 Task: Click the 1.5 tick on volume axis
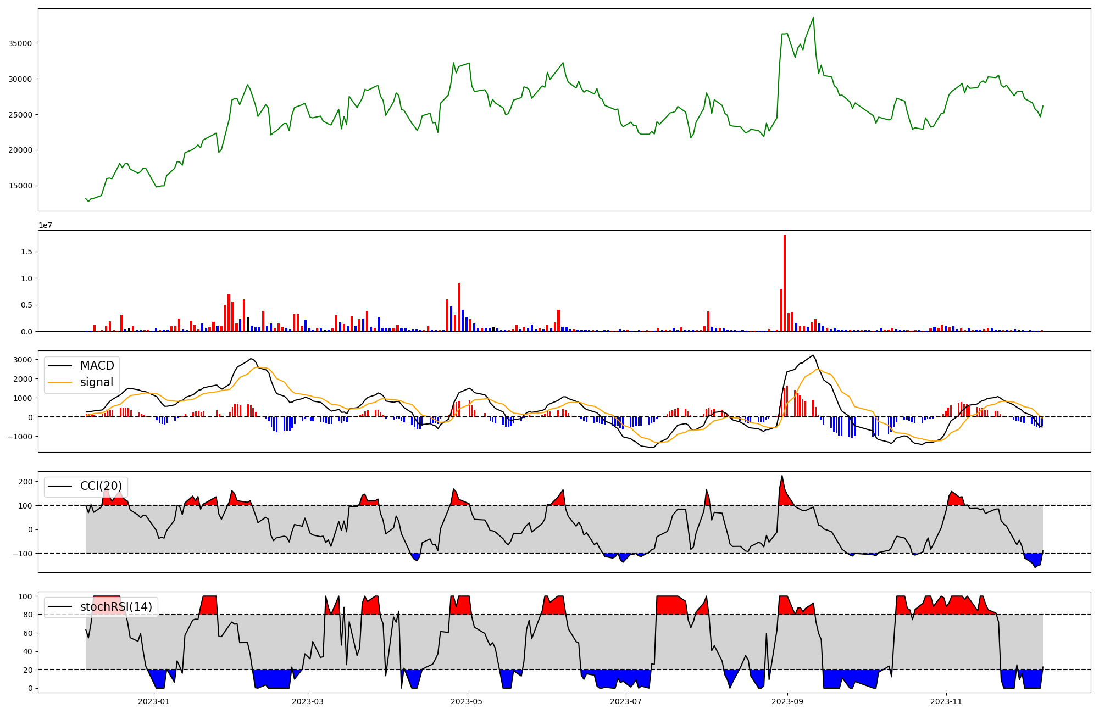26,252
